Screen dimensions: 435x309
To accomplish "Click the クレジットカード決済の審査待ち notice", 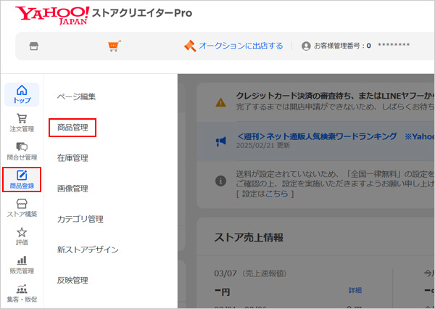I will tap(335, 96).
